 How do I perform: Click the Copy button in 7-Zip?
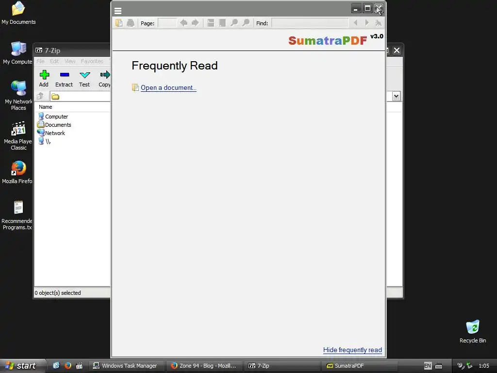(x=104, y=79)
